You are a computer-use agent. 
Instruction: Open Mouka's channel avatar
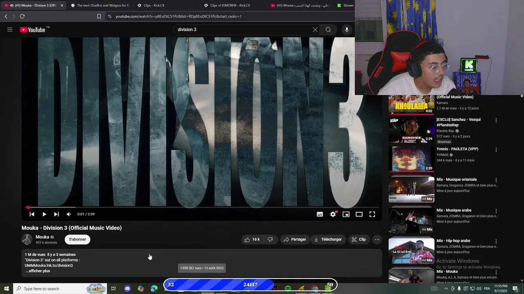coord(27,239)
